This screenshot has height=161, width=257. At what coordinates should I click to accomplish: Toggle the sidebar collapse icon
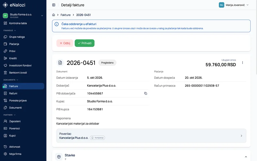click(x=54, y=5)
